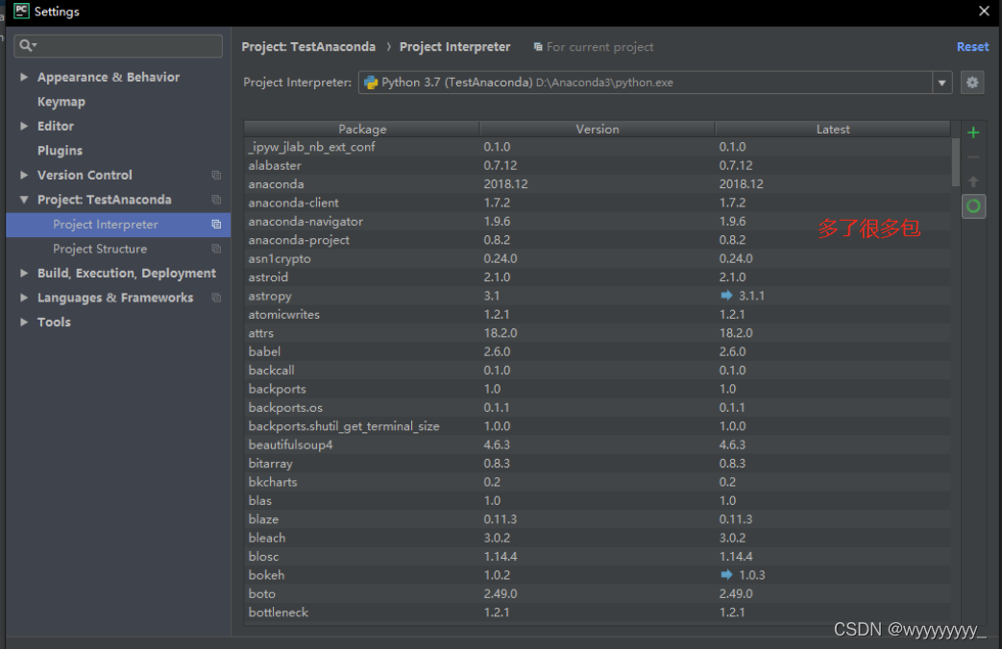The width and height of the screenshot is (1002, 649).
Task: Click the search magnifier icon
Action: pos(27,45)
